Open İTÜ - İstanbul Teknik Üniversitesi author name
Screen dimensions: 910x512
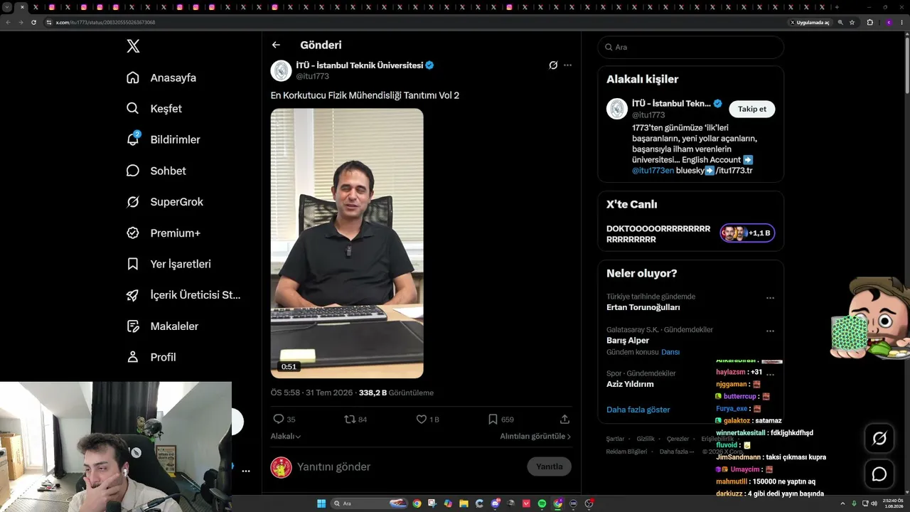coord(360,65)
